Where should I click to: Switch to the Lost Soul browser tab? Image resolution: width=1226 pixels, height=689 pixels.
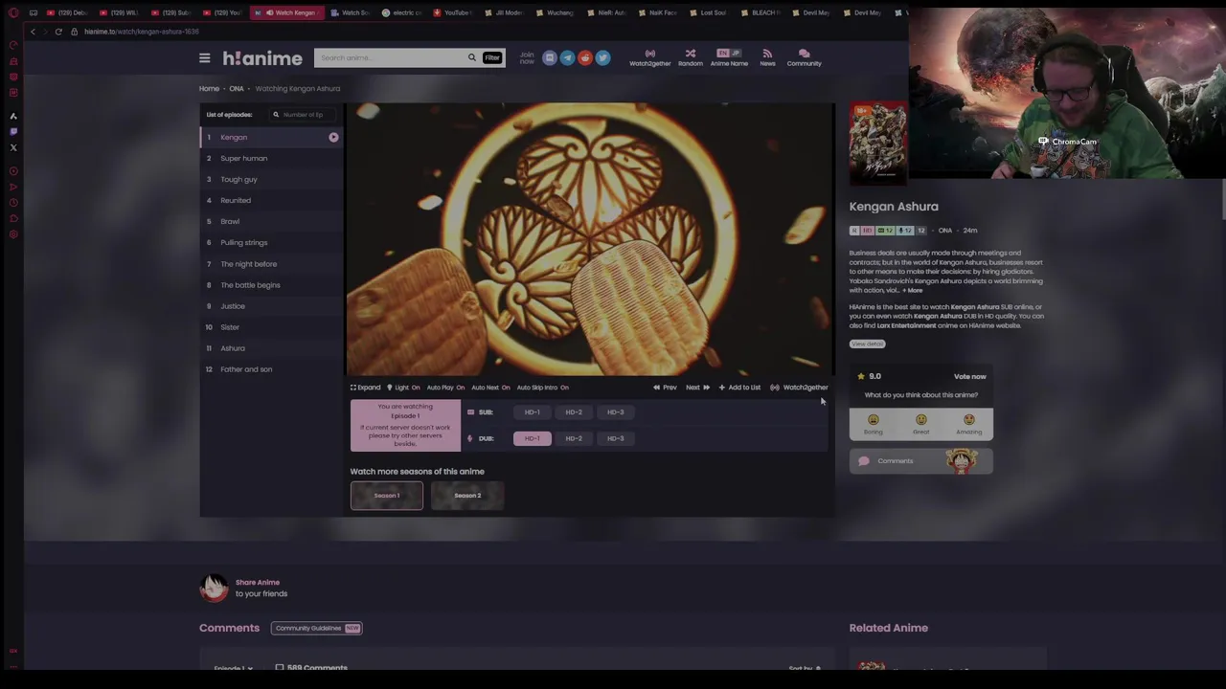(710, 12)
